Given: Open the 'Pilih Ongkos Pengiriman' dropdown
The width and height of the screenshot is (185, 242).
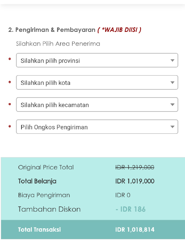Looking at the screenshot, I should (x=97, y=127).
